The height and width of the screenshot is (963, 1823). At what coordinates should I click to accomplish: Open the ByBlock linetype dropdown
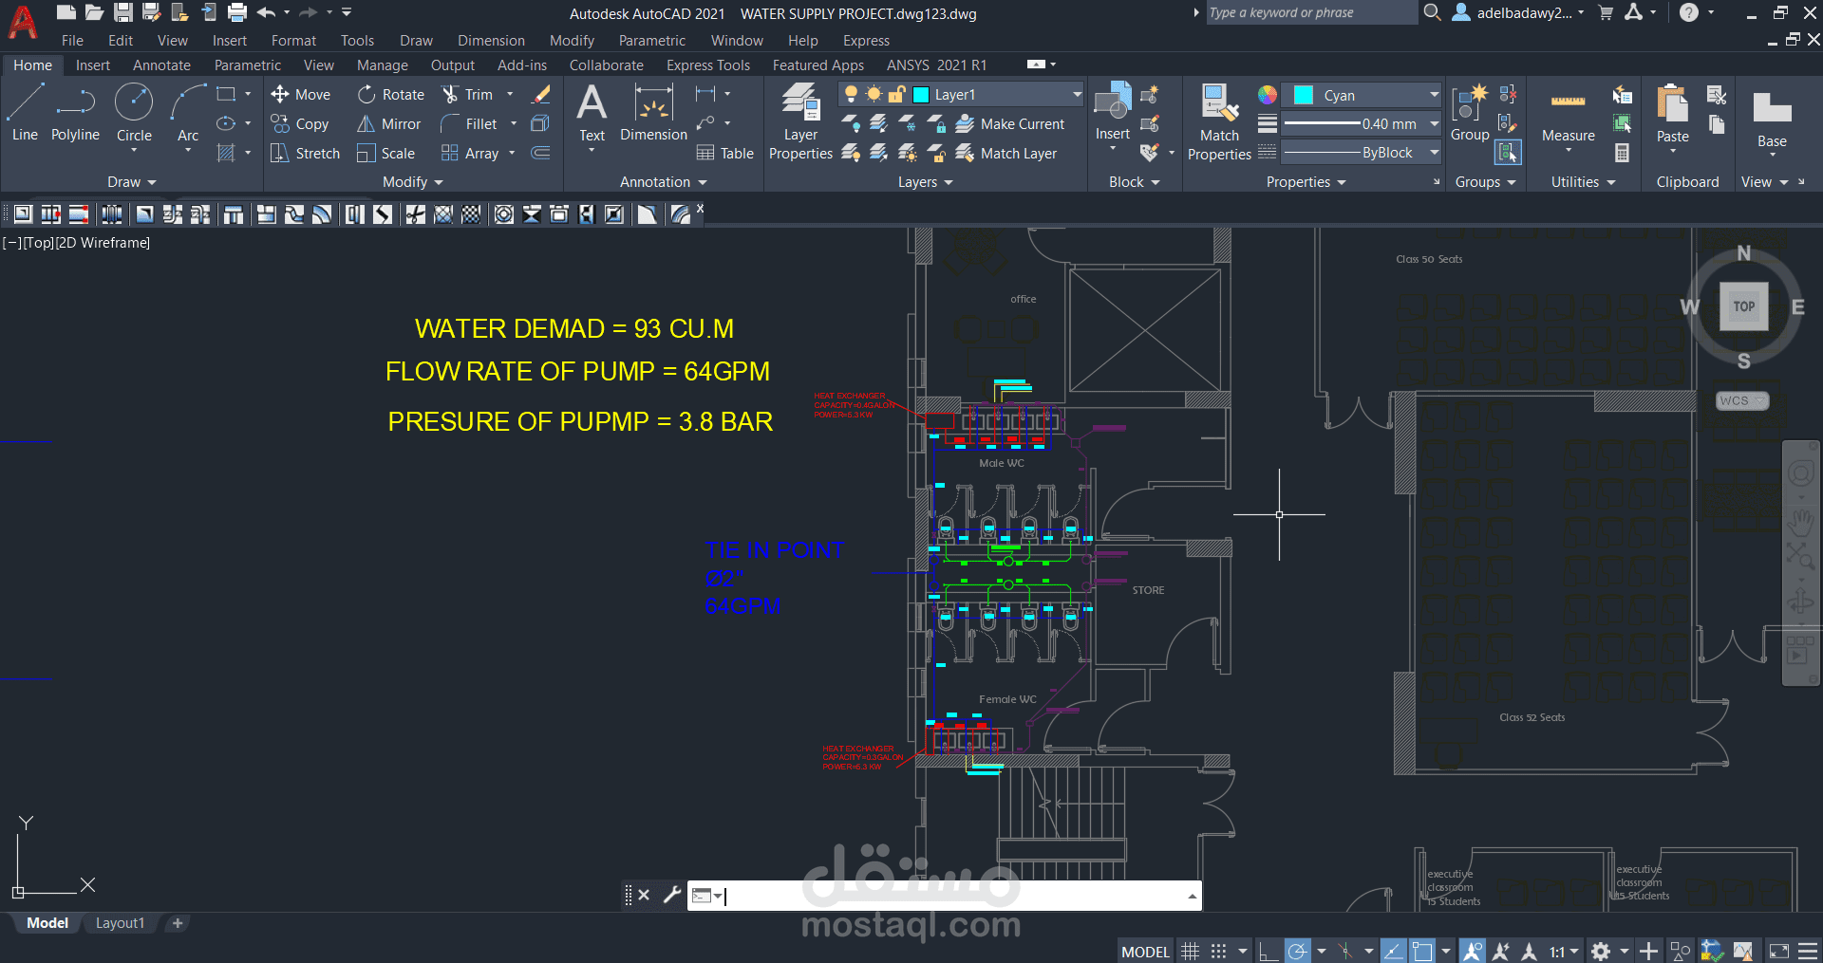1434,152
